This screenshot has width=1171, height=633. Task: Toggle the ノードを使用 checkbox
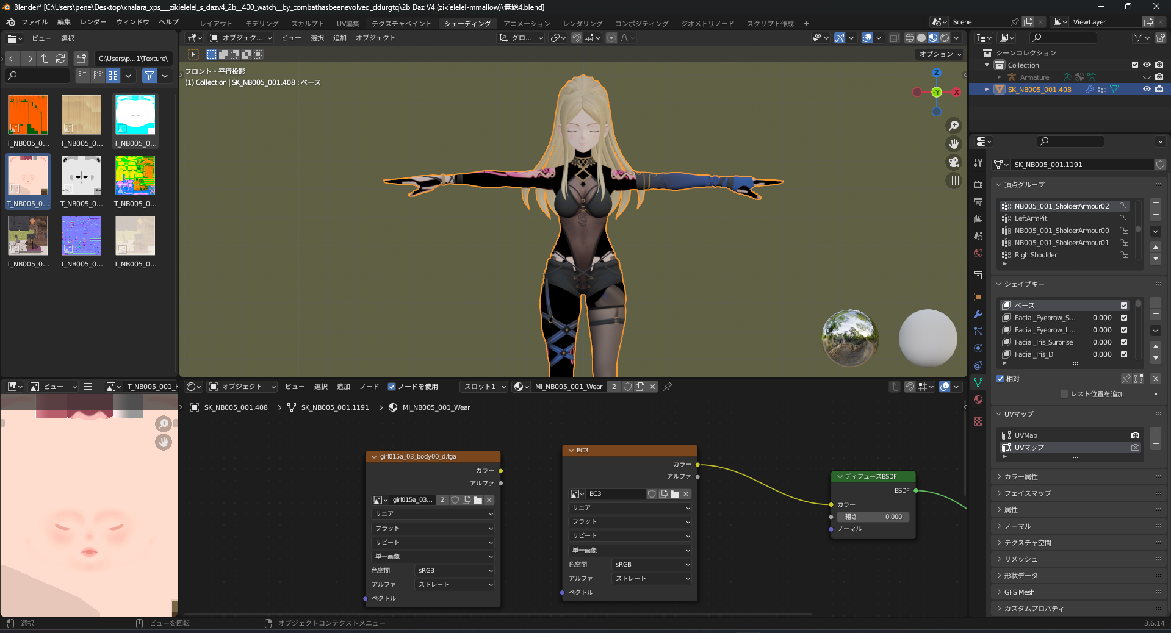[392, 387]
